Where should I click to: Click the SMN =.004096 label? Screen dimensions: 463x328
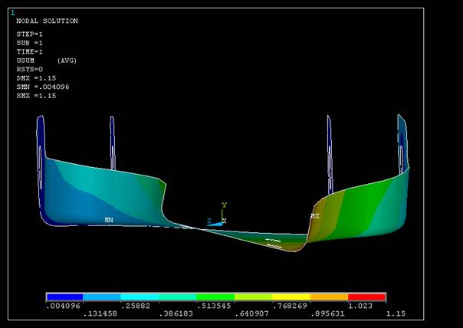(43, 87)
